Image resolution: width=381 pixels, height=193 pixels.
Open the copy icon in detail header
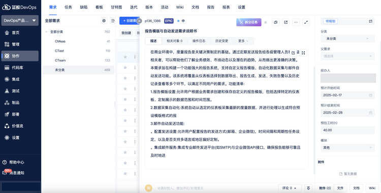[275, 22]
